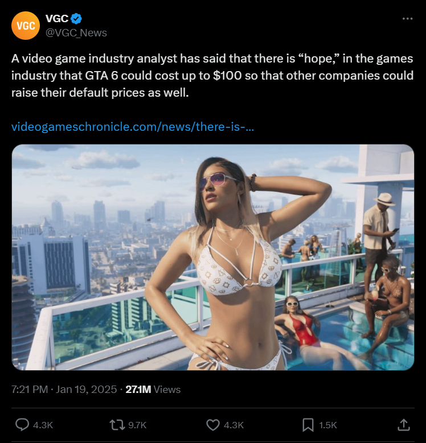The height and width of the screenshot is (443, 426).
Task: Click the reply speech bubble icon
Action: 22,425
